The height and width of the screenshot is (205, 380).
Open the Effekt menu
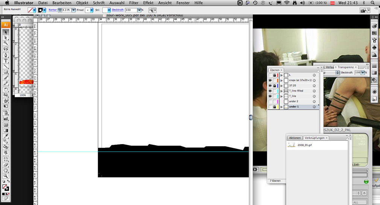(148, 3)
